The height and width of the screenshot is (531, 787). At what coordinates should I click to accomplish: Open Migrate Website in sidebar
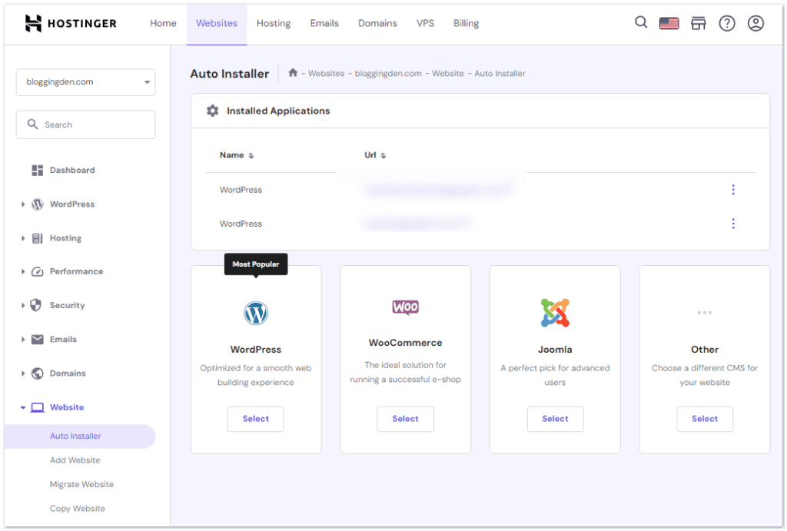pos(81,484)
